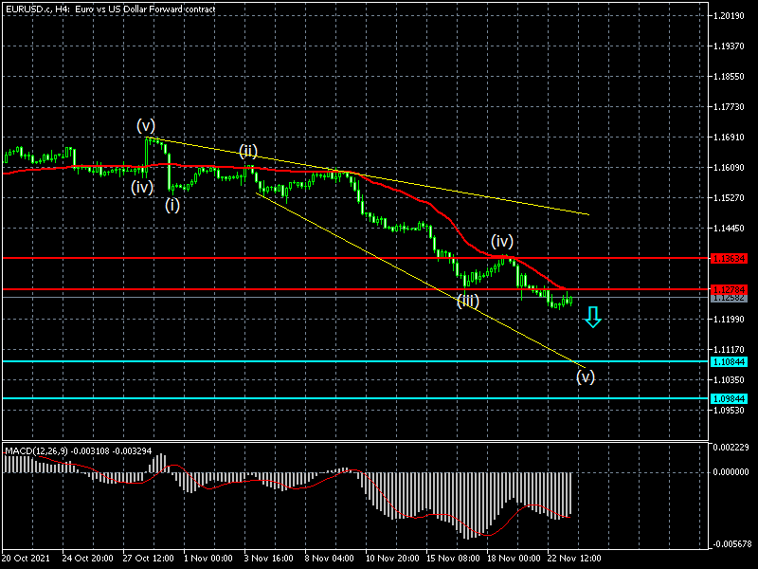758x569 pixels.
Task: Click the gray current price tag 1.12582
Action: (729, 298)
